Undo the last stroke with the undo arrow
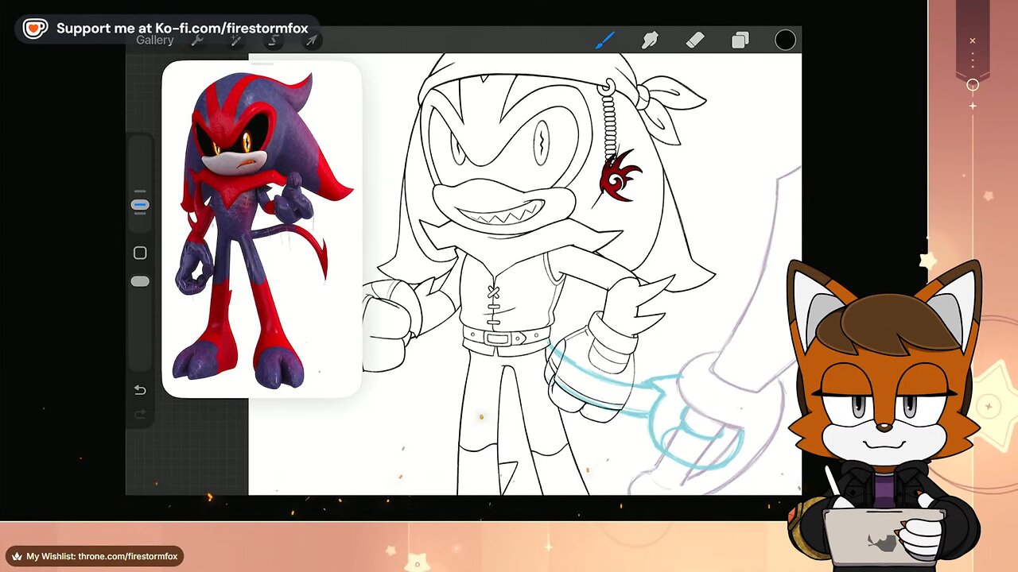 (x=140, y=390)
